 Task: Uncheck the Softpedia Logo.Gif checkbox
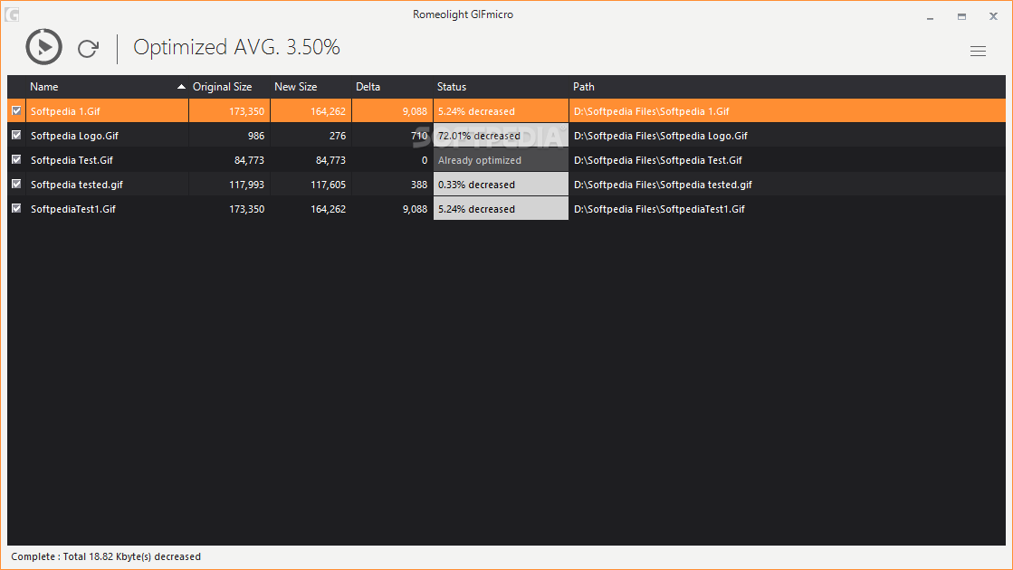coord(16,136)
